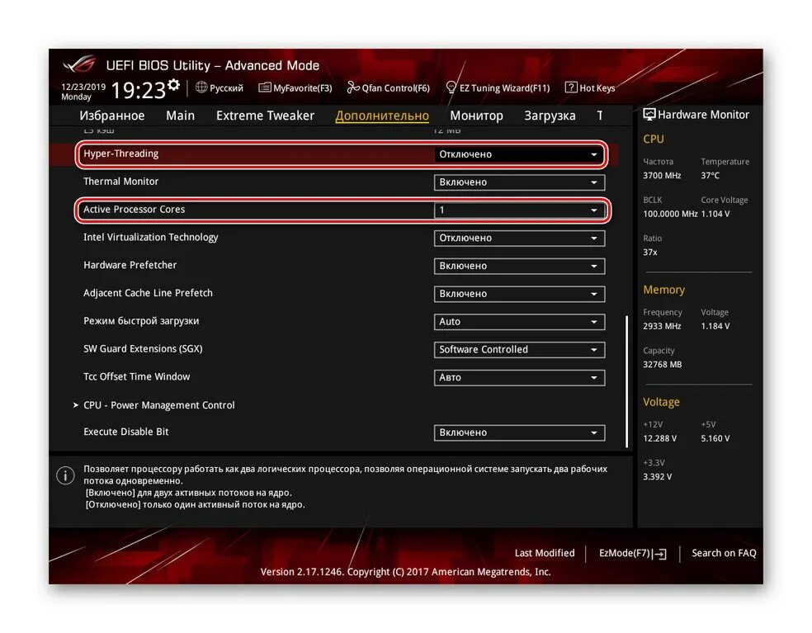This screenshot has height=633, width=812.
Task: Click the EzMode exit arrow icon
Action: 659,554
